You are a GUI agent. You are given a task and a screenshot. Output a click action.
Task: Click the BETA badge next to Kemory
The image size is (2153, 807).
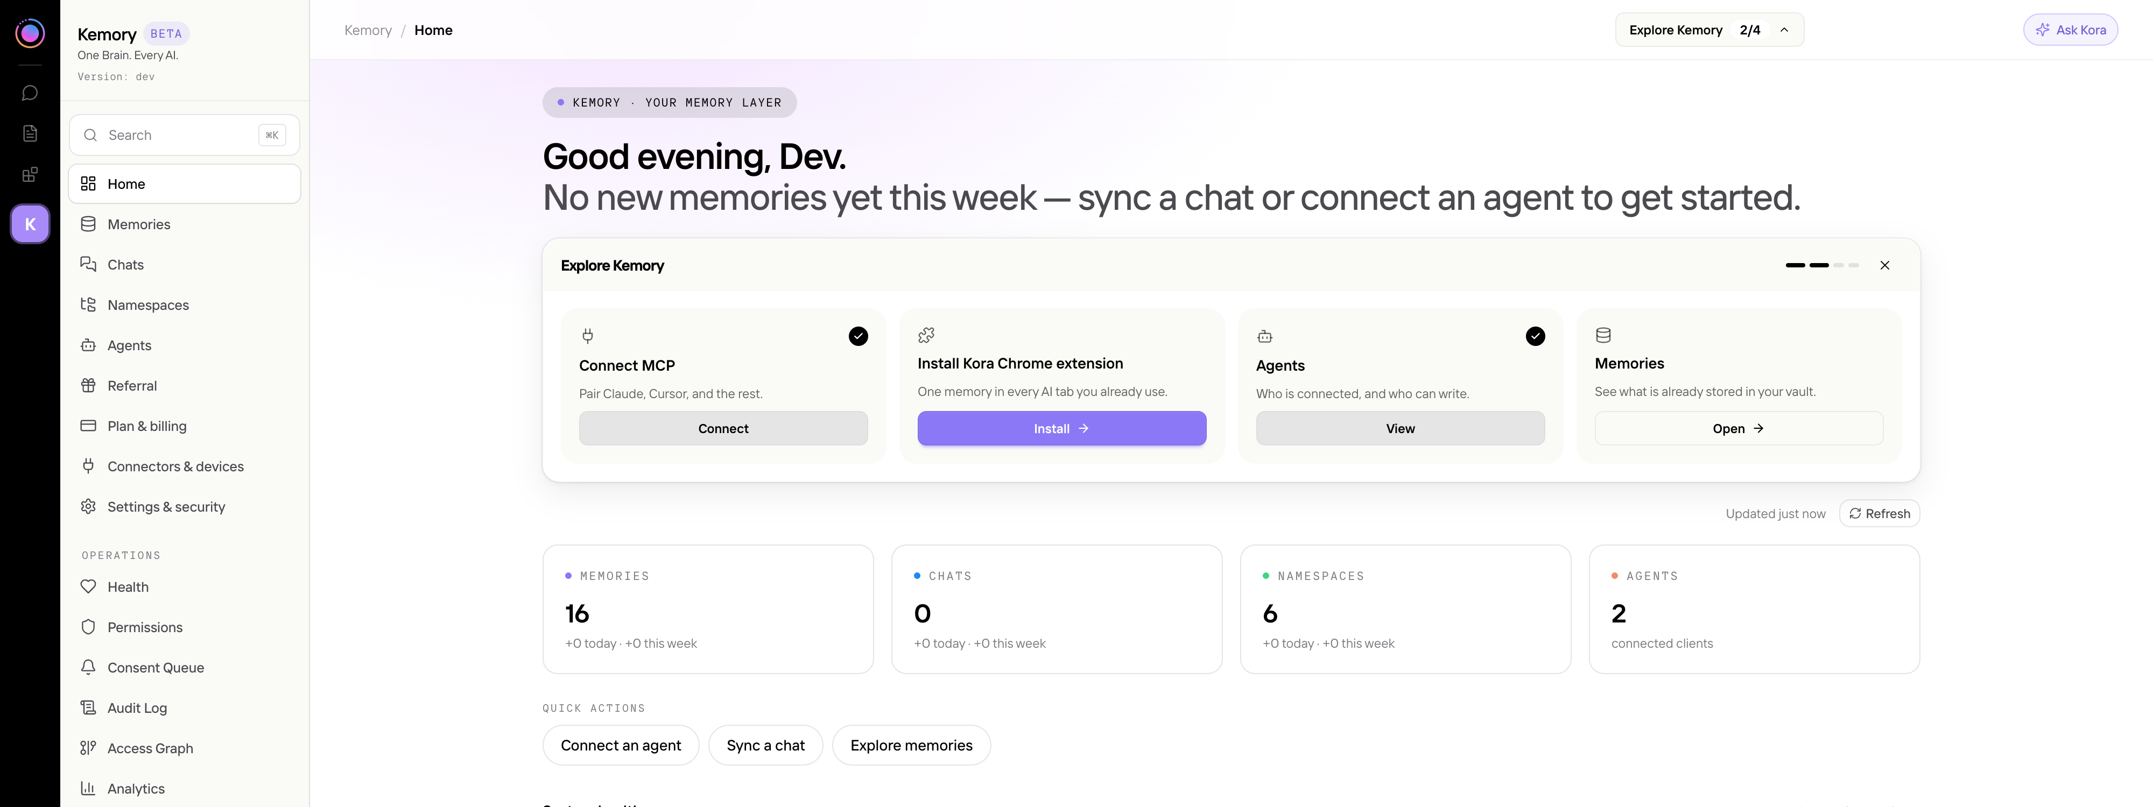(166, 33)
